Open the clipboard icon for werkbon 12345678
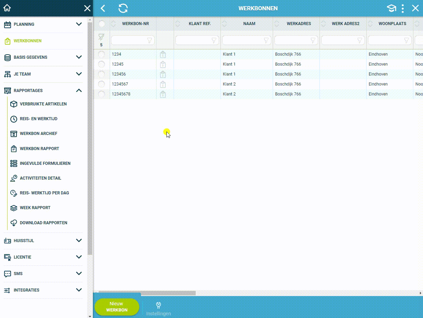423x318 pixels. (x=163, y=94)
